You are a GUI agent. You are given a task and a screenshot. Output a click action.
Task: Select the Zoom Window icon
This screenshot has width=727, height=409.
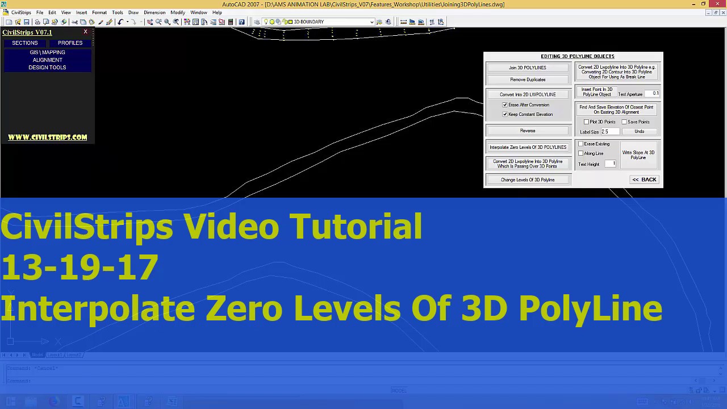click(167, 22)
